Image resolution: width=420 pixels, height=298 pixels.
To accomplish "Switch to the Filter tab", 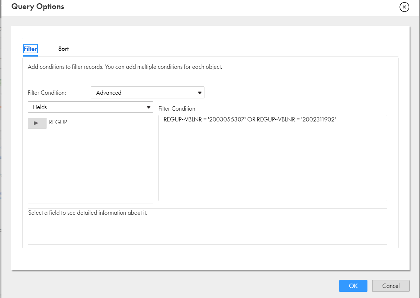I will (x=30, y=49).
